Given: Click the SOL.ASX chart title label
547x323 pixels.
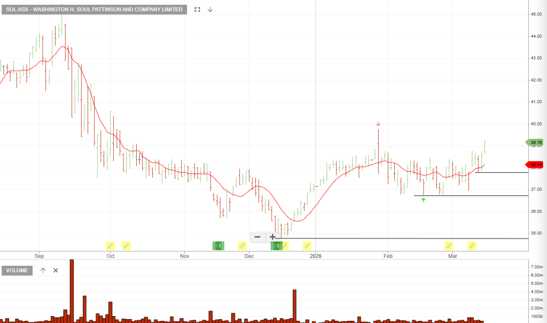Looking at the screenshot, I should 94,10.
